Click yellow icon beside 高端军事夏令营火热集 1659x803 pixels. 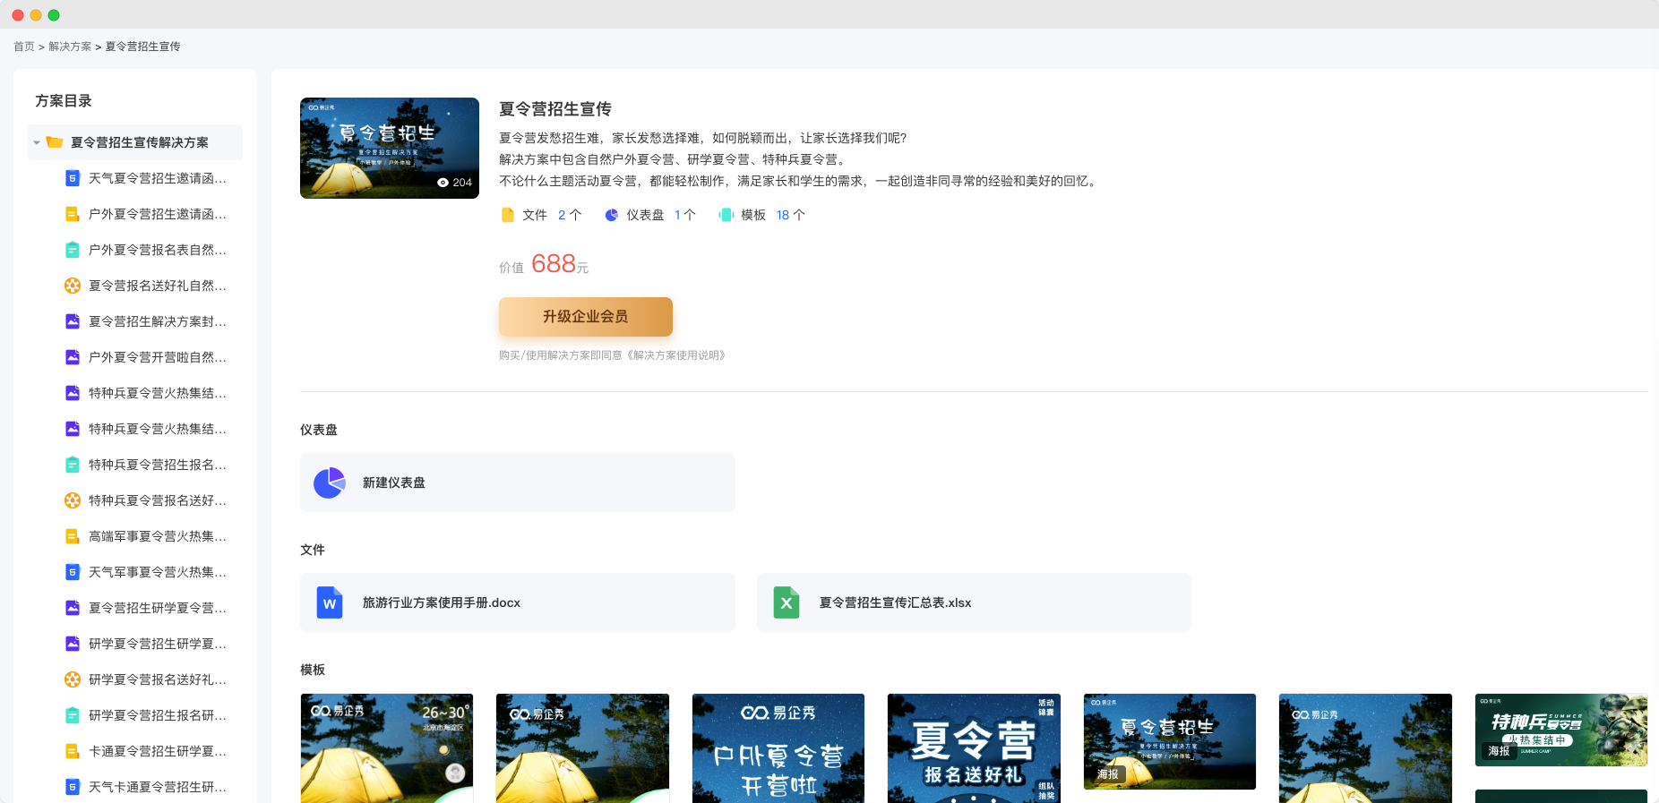click(73, 536)
